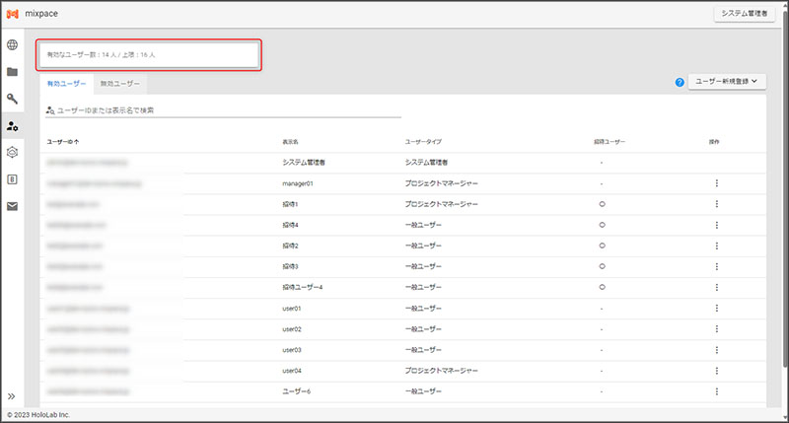Open the ユーザー新規登録 dropdown

(728, 82)
